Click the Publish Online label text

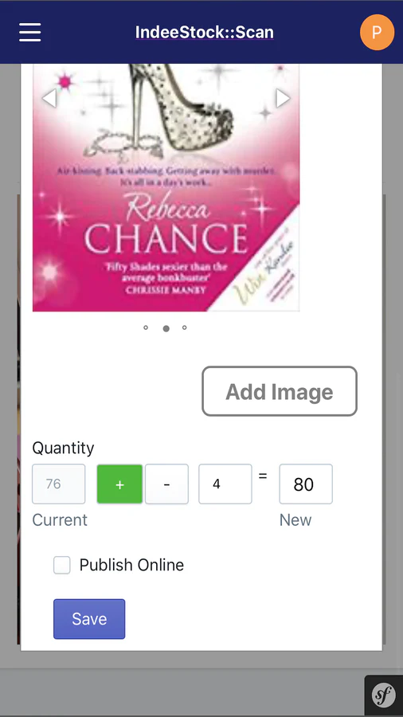coord(131,565)
